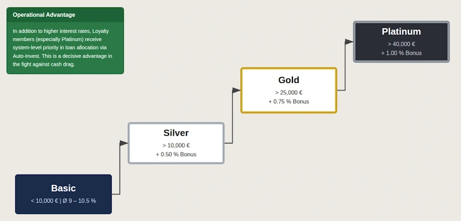The height and width of the screenshot is (221, 461).
Task: Click the Operational Advantage description paragraph
Action: point(63,47)
